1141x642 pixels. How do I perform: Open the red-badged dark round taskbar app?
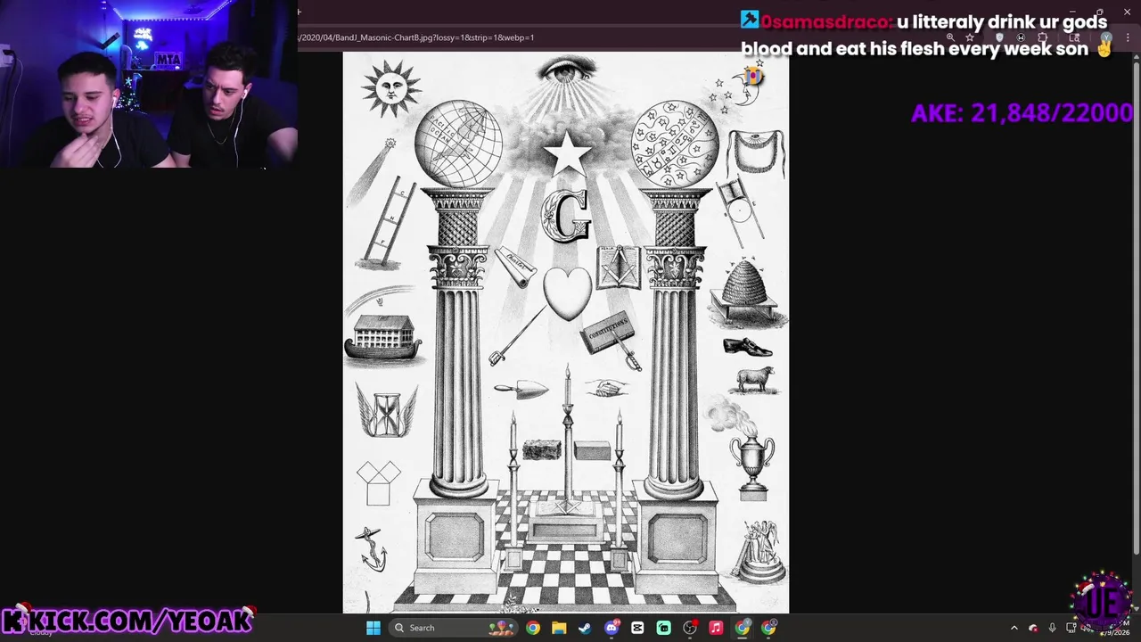[x=690, y=628]
